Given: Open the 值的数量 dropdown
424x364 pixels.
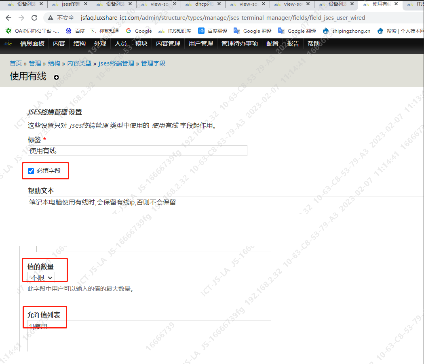Looking at the screenshot, I should point(41,278).
